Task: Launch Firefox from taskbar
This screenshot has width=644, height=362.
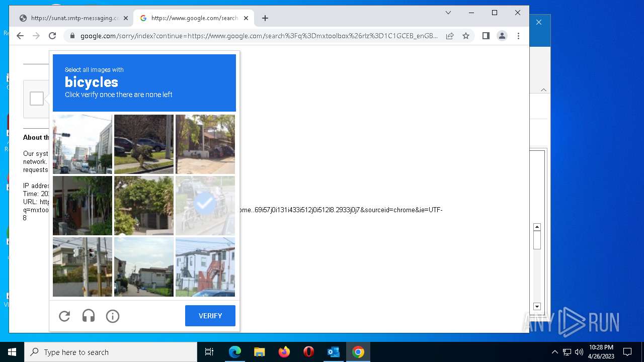Action: tap(284, 352)
